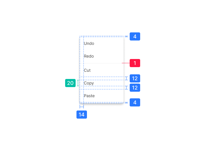
Task: Select the spacing marker beside upper 12 badge
Action: click(x=126, y=78)
